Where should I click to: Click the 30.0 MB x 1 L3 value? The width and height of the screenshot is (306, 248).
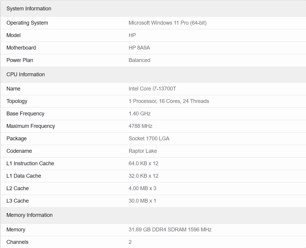pyautogui.click(x=142, y=201)
